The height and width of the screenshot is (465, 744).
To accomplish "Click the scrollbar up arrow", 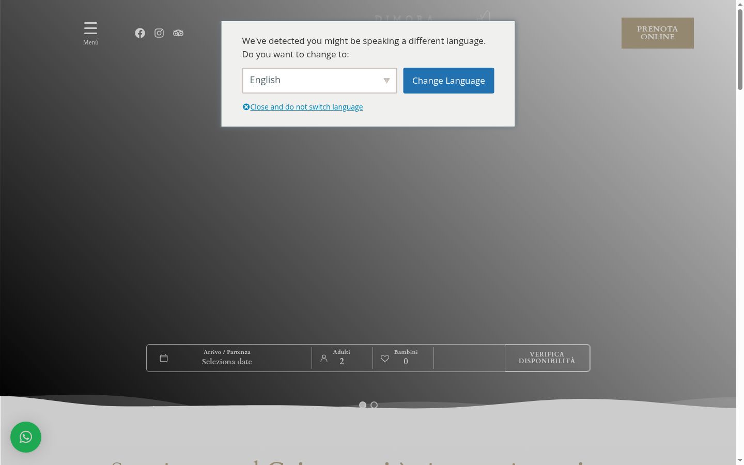I will 740,4.
